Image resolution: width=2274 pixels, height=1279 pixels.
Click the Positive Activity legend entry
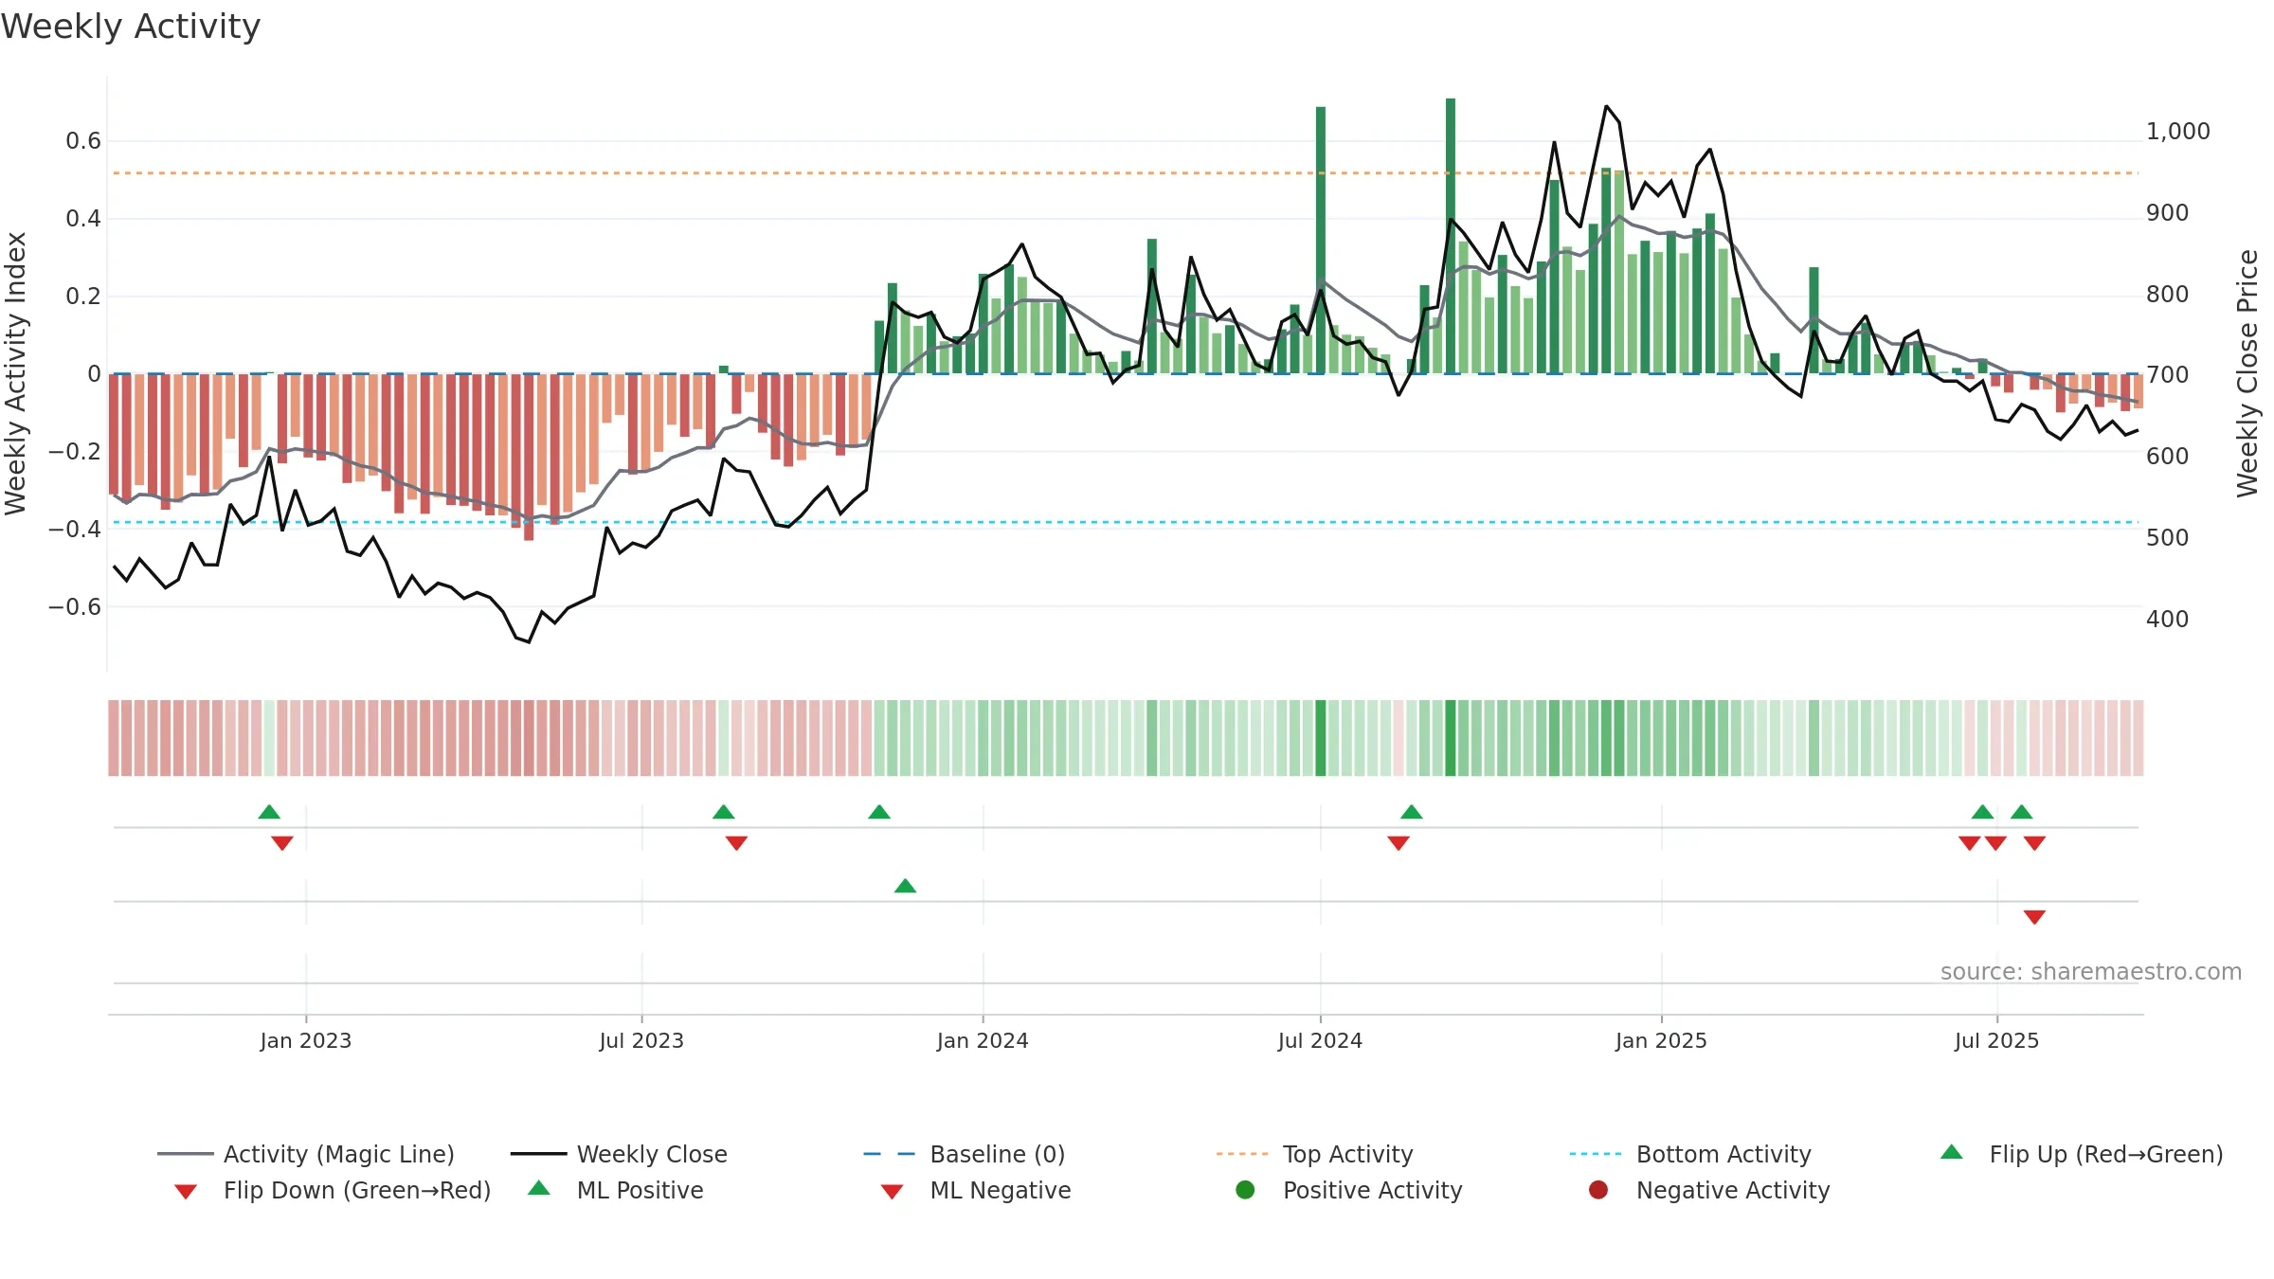click(1349, 1190)
